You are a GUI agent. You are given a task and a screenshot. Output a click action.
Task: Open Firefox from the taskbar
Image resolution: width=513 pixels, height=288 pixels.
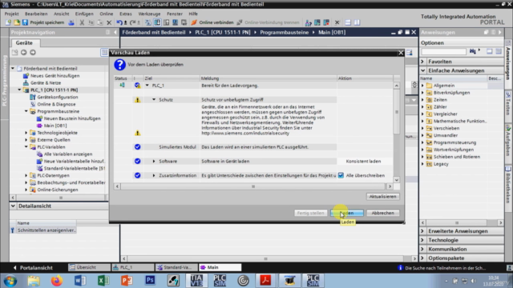point(57,281)
